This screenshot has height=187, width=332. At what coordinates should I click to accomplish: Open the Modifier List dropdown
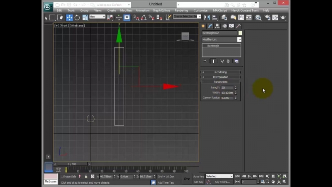point(222,39)
